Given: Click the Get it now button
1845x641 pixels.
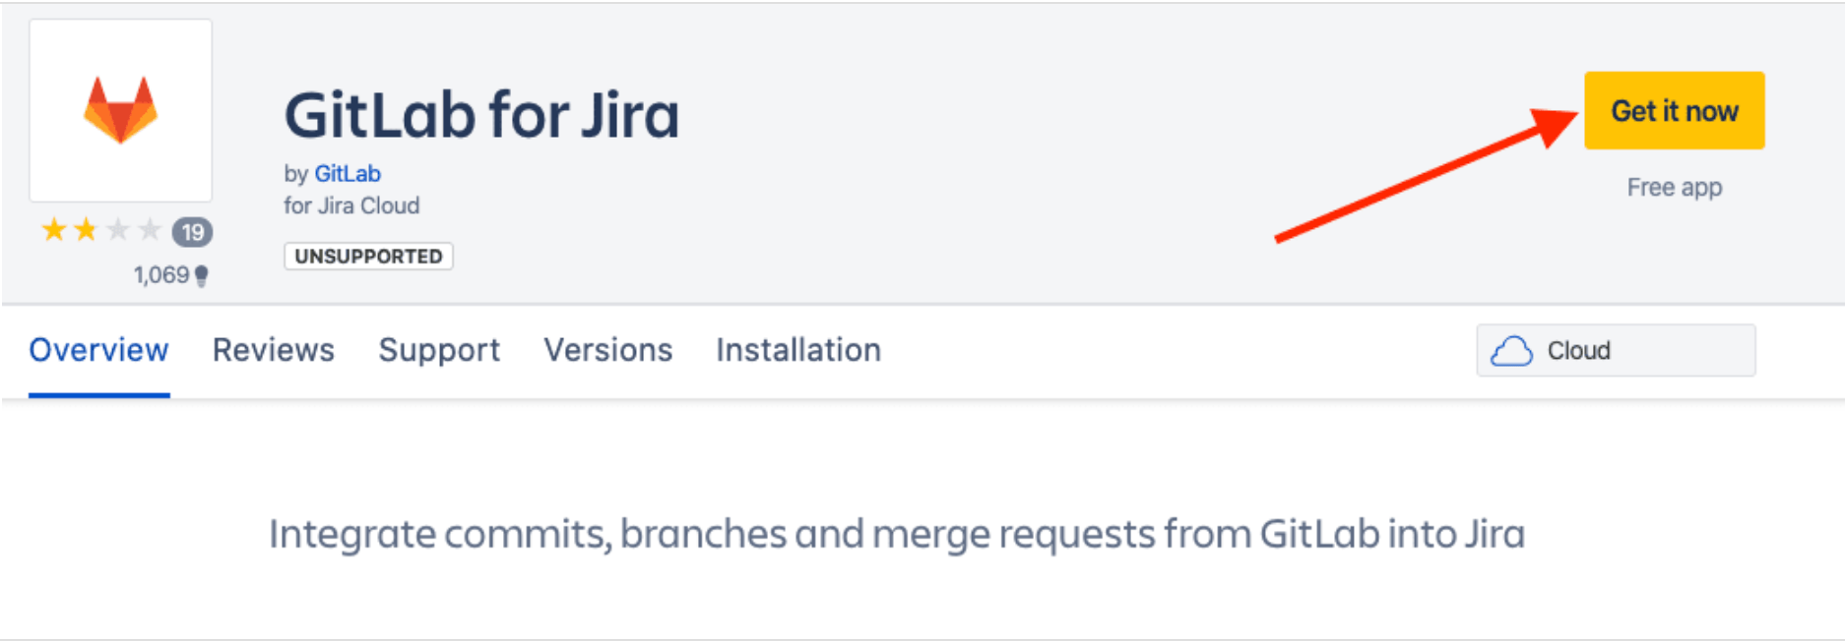Looking at the screenshot, I should [x=1673, y=111].
